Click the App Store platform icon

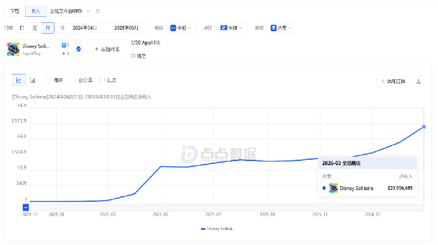click(x=64, y=45)
